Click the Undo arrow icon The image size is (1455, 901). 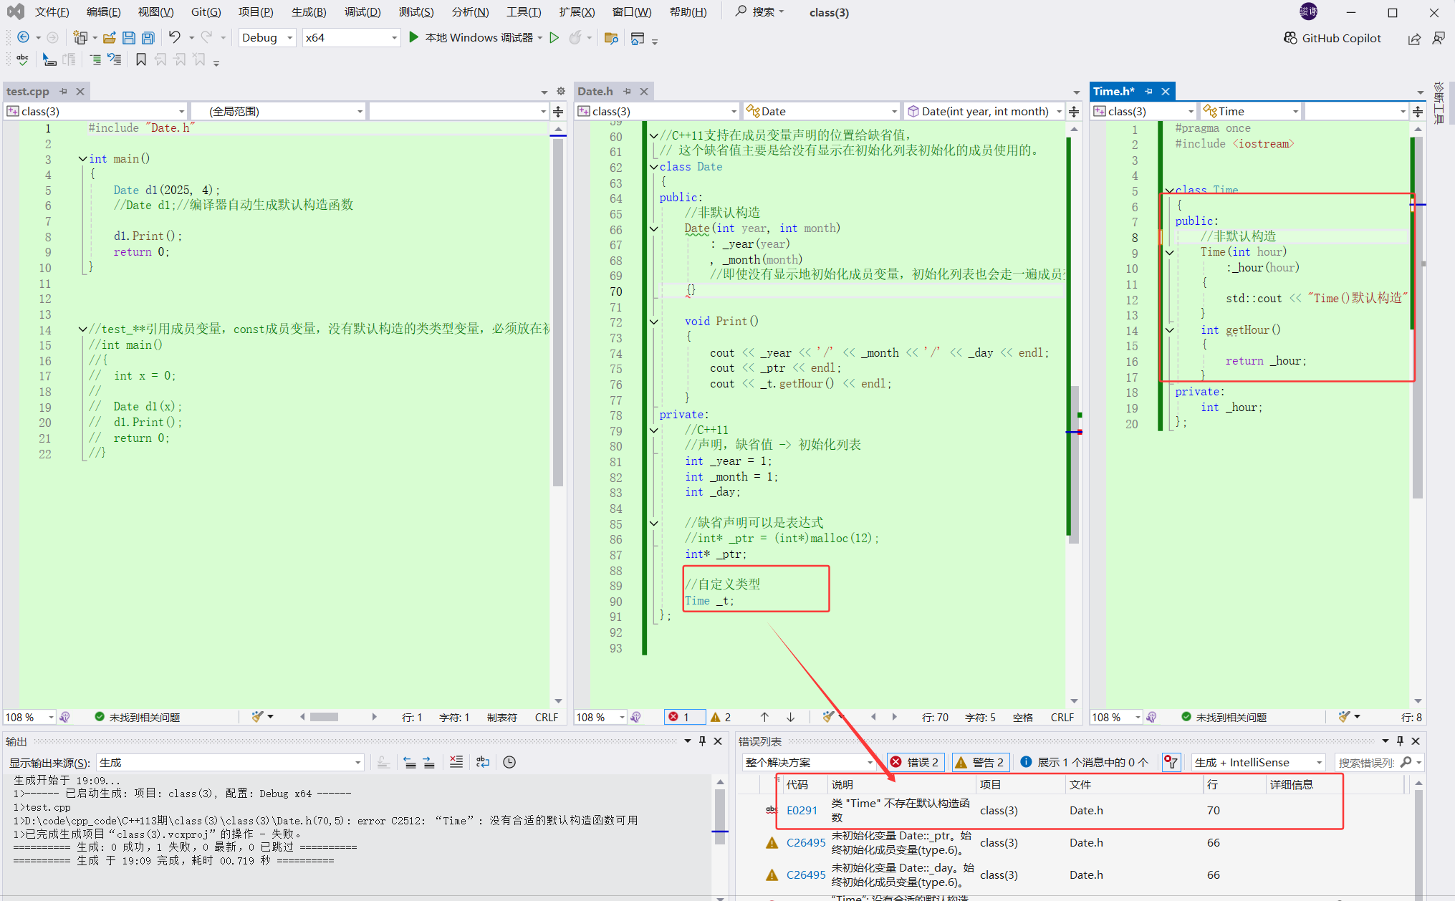(x=174, y=37)
